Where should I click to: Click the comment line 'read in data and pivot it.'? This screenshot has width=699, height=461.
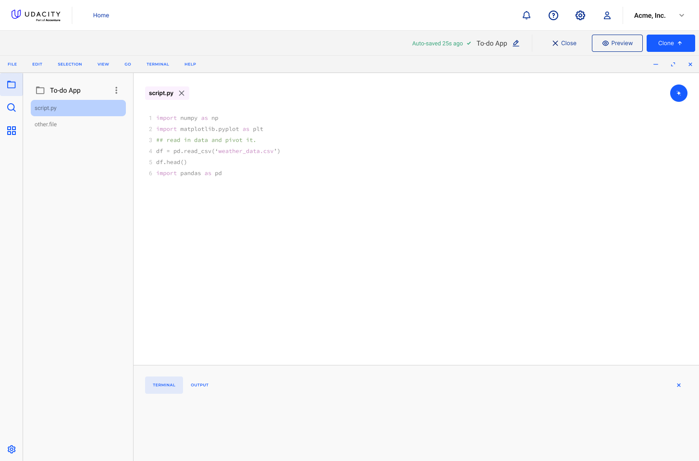pyautogui.click(x=206, y=140)
